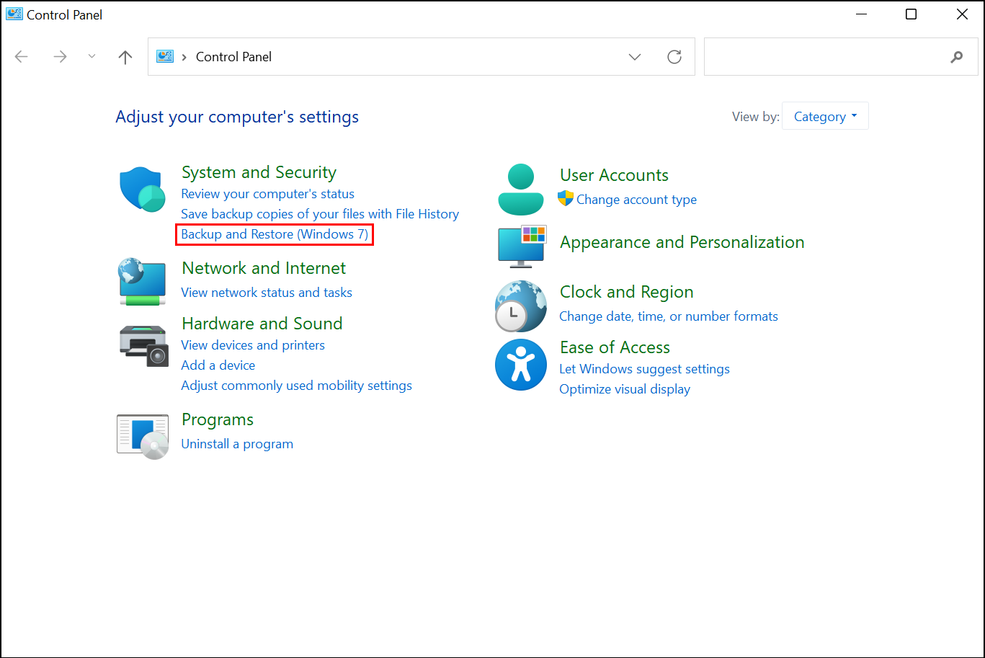985x658 pixels.
Task: Refresh the Control Panel view
Action: tap(674, 57)
